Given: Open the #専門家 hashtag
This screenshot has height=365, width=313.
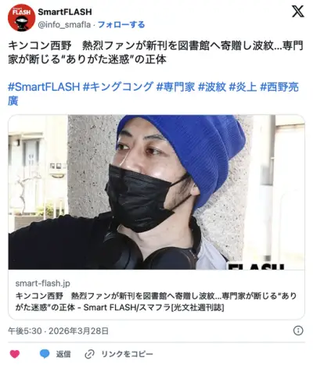Looking at the screenshot, I should (x=175, y=87).
